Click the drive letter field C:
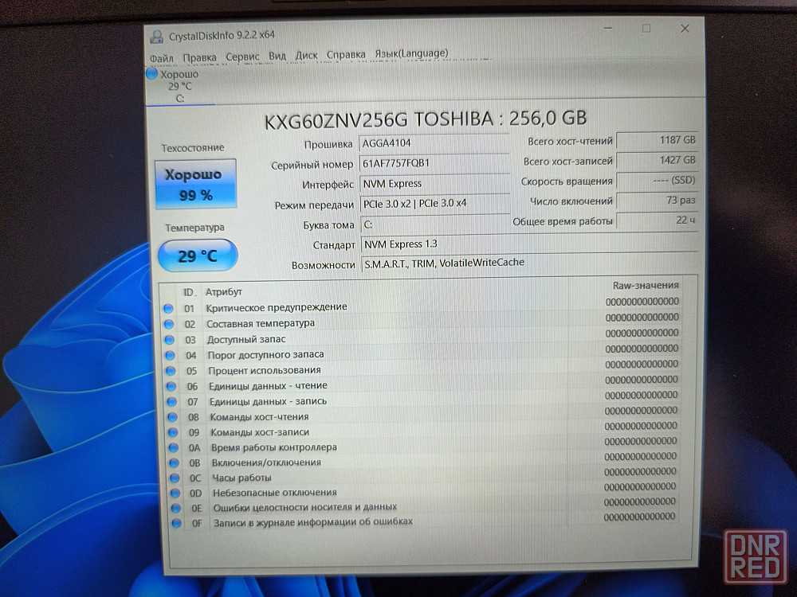Viewport: 797px width, 597px height. point(436,224)
